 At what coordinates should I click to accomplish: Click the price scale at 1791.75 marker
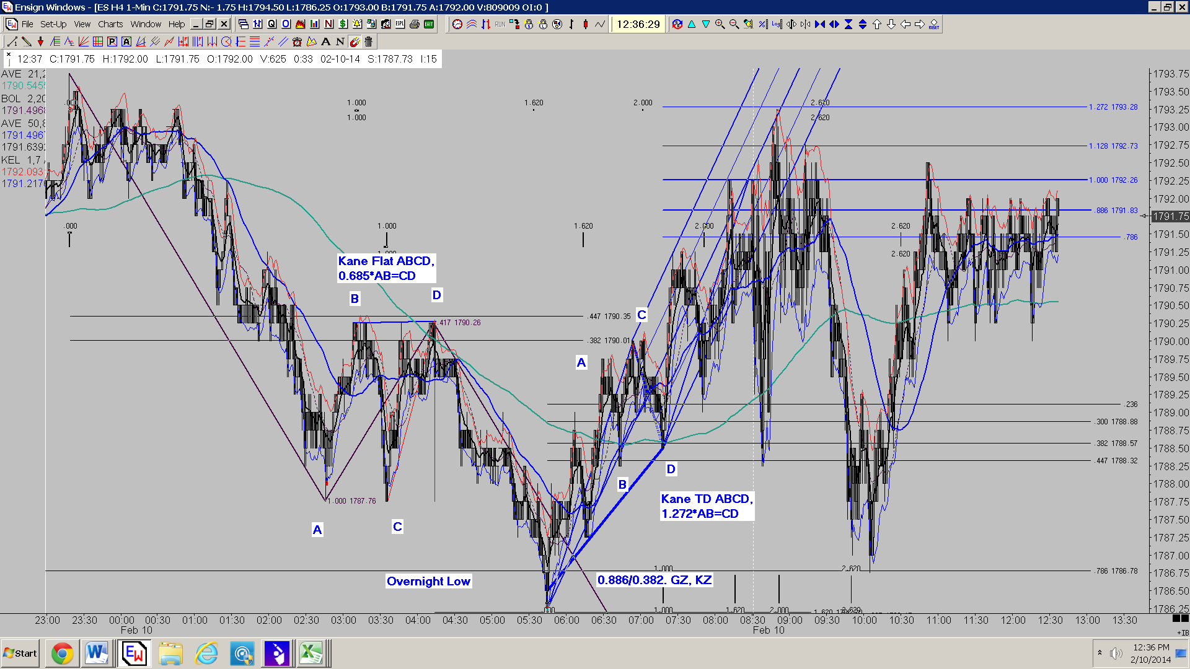click(x=1170, y=216)
